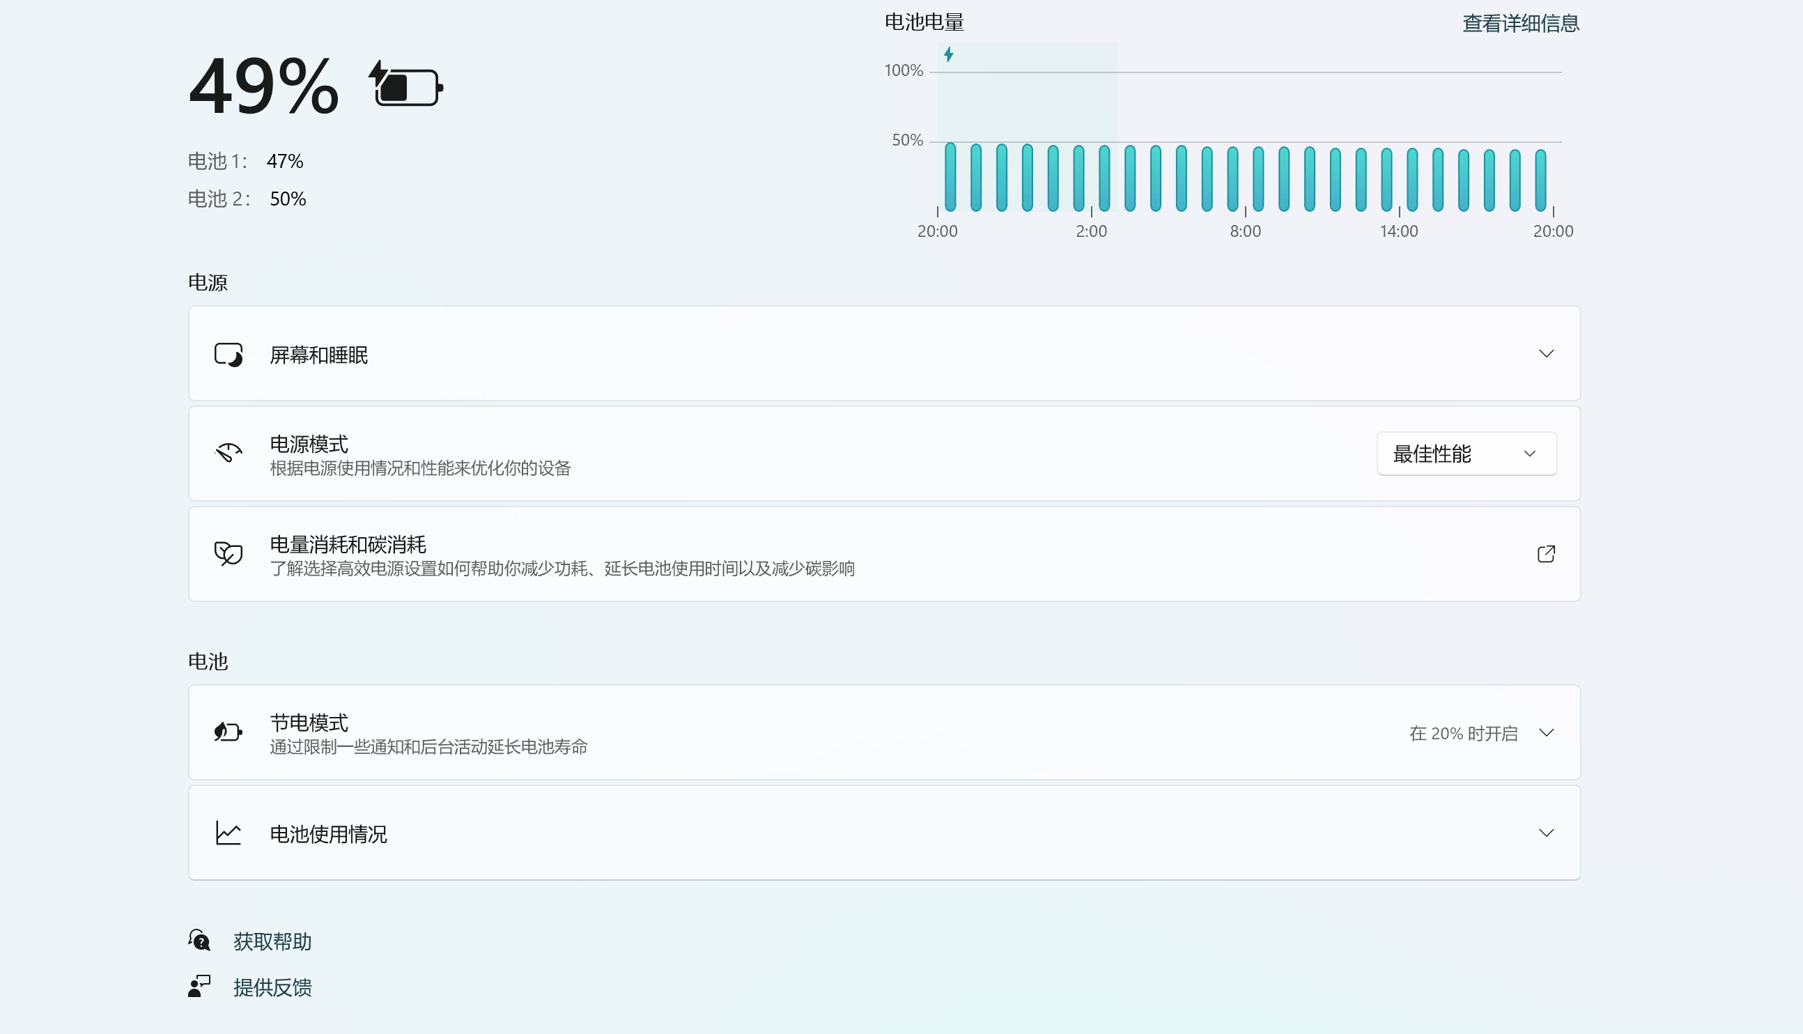This screenshot has width=1803, height=1034.
Task: Open the 获取帮助 link
Action: [x=272, y=942]
